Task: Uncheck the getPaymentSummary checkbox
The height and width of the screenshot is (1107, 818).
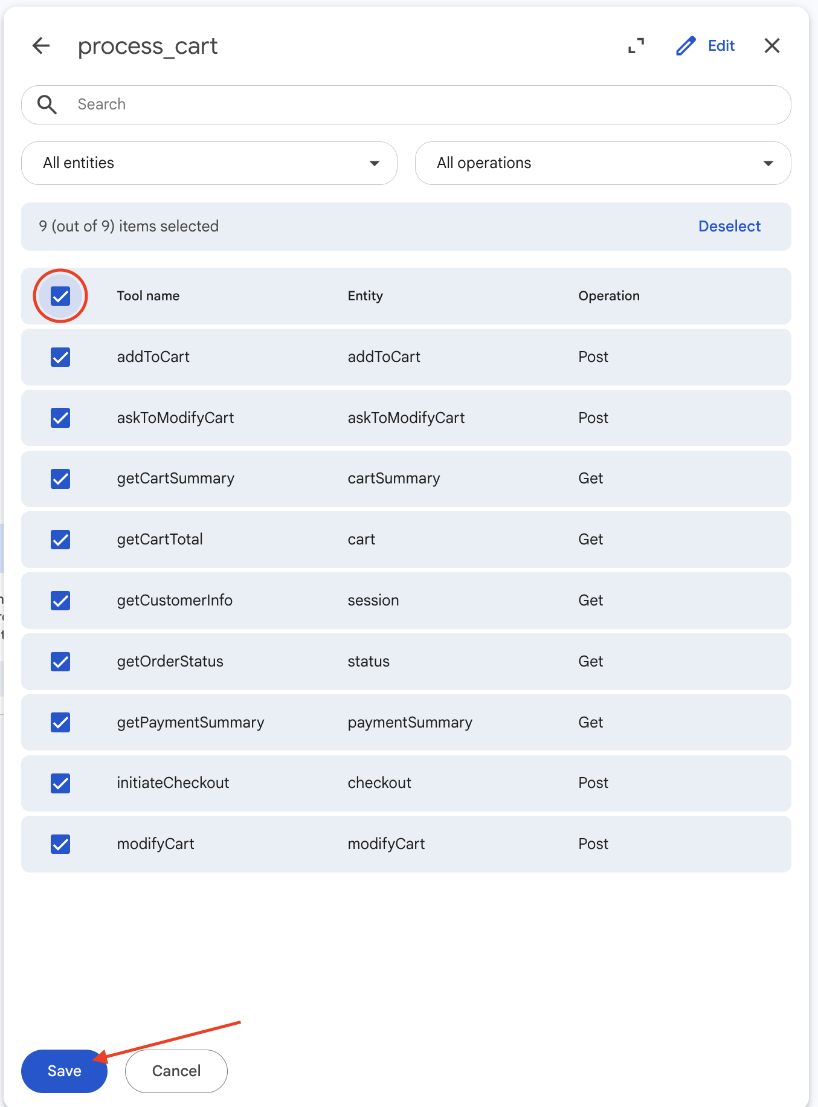Action: 60,722
